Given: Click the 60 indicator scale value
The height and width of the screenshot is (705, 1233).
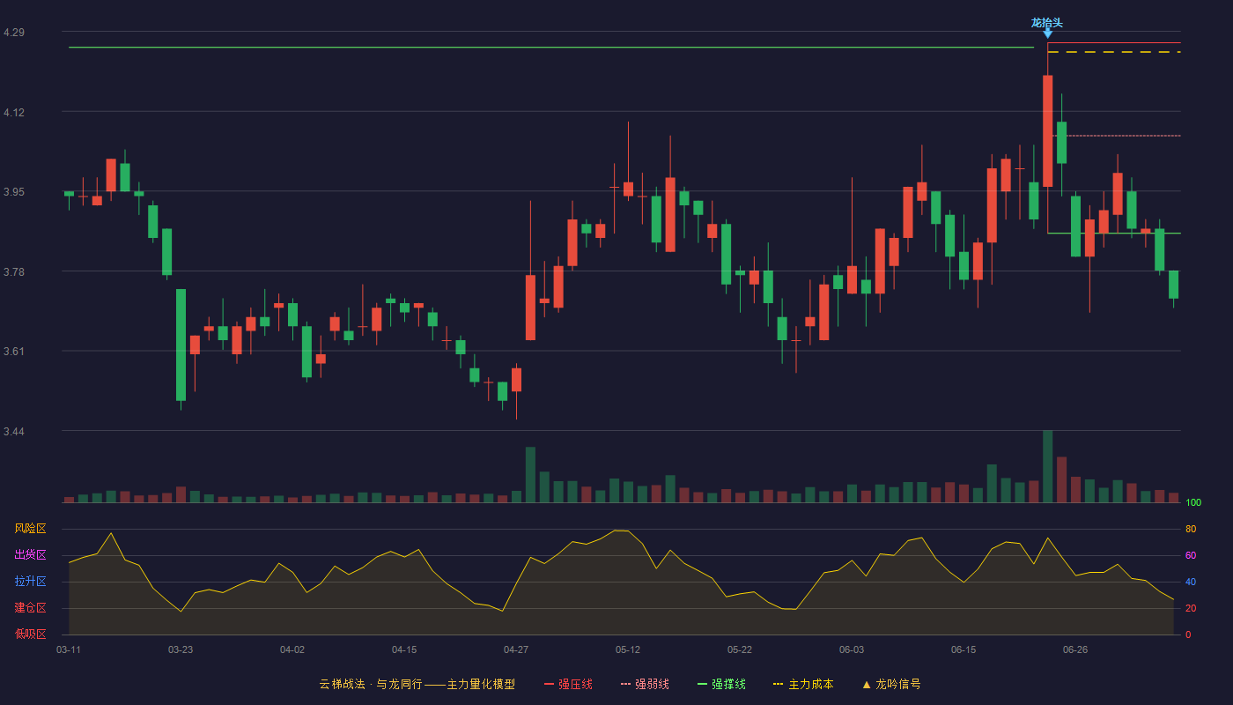Looking at the screenshot, I should [x=1191, y=555].
